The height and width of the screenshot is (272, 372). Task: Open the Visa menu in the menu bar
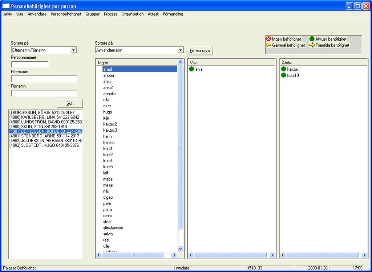[x=20, y=14]
